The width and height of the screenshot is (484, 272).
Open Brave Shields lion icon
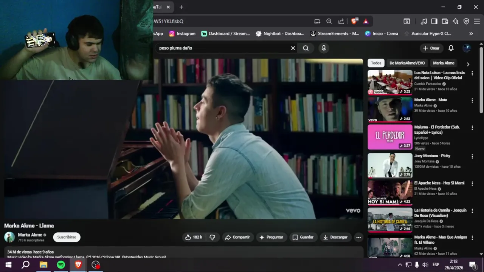354,21
